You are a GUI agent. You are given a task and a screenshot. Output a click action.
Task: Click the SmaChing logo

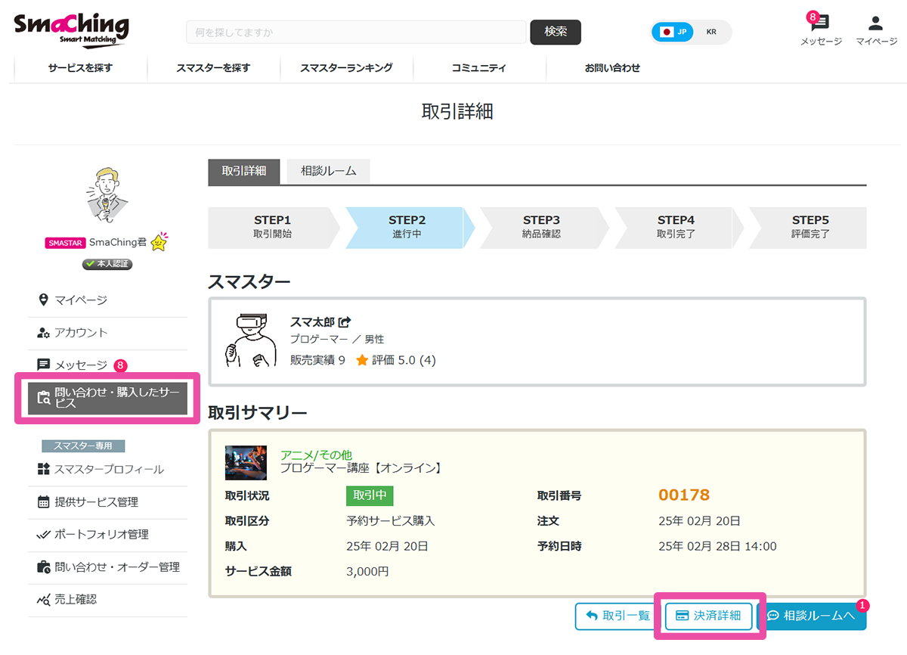72,30
